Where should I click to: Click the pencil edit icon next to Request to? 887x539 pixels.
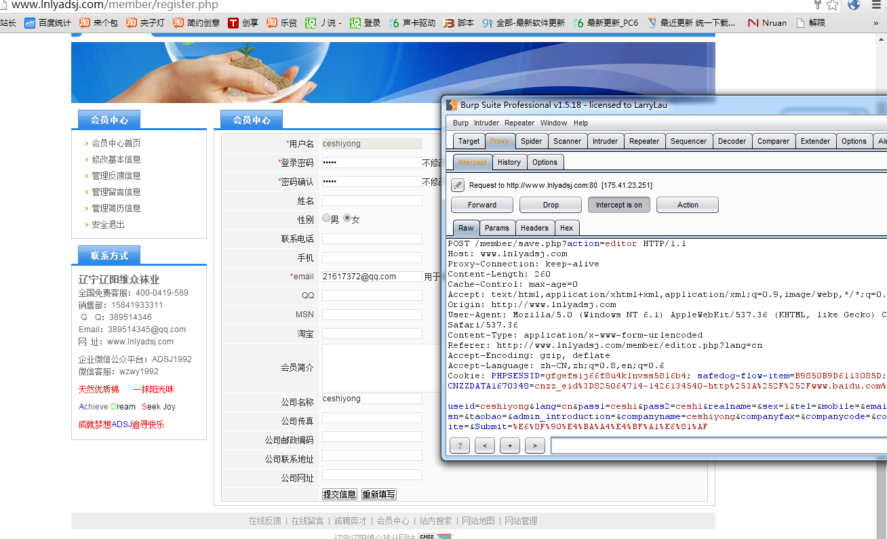[458, 185]
